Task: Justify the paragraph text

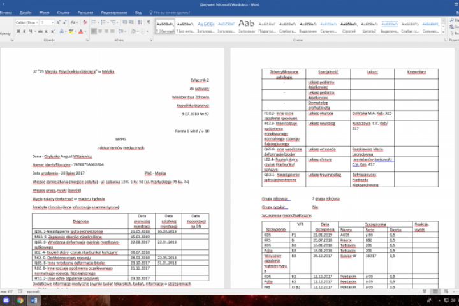Action: point(112,31)
